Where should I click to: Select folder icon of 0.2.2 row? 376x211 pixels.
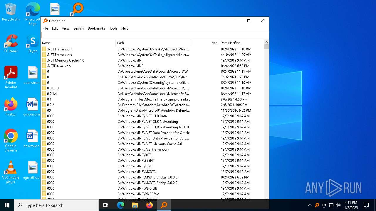44,105
